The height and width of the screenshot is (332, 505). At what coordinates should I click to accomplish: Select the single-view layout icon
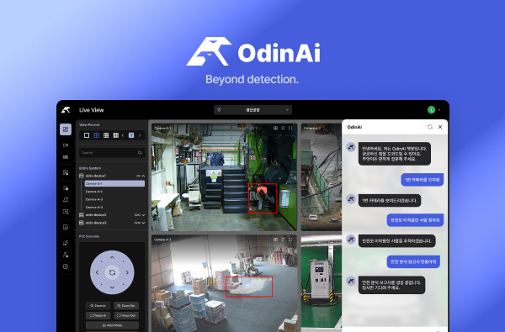point(87,135)
